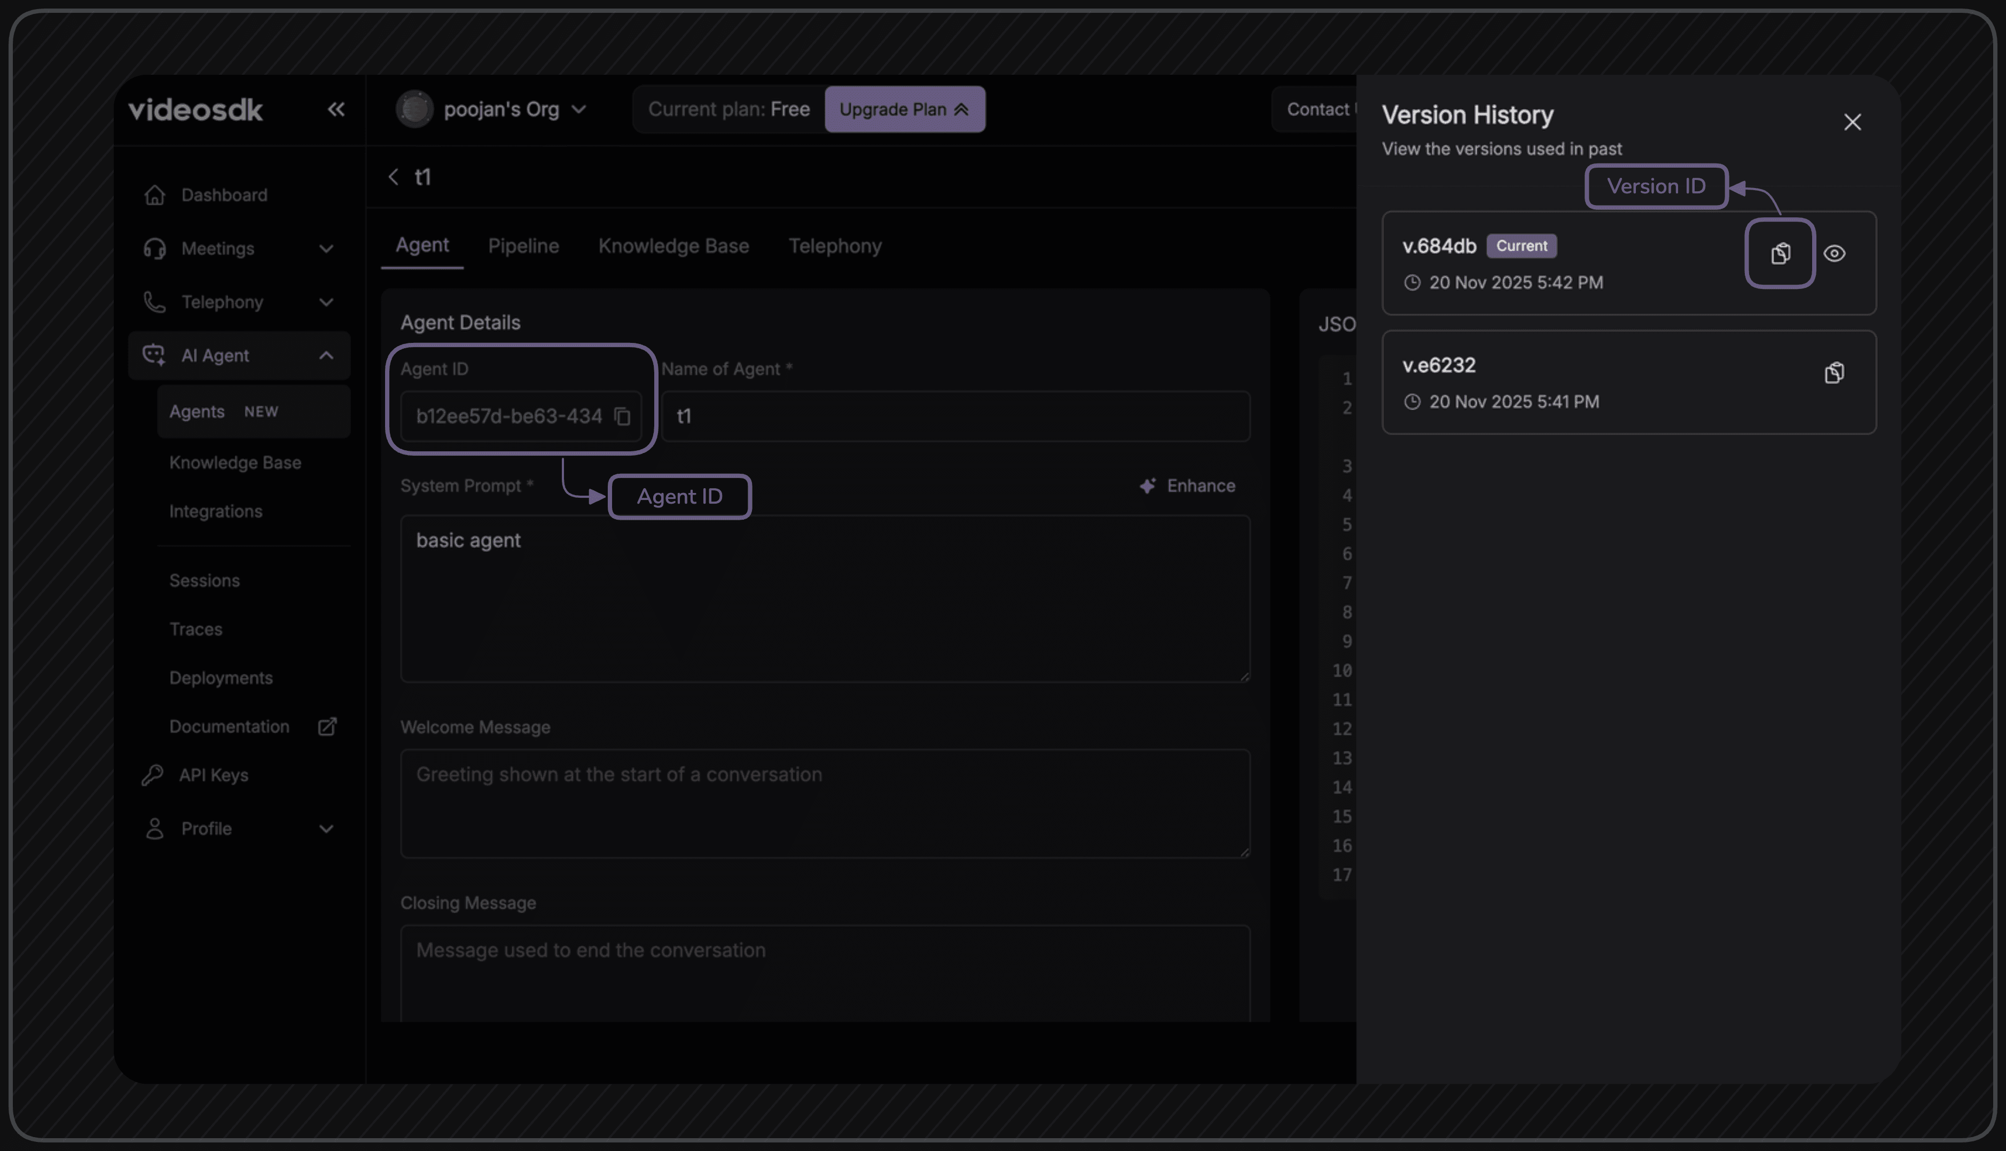The image size is (2006, 1151).
Task: Click the Welcome Message text field
Action: pyautogui.click(x=825, y=802)
